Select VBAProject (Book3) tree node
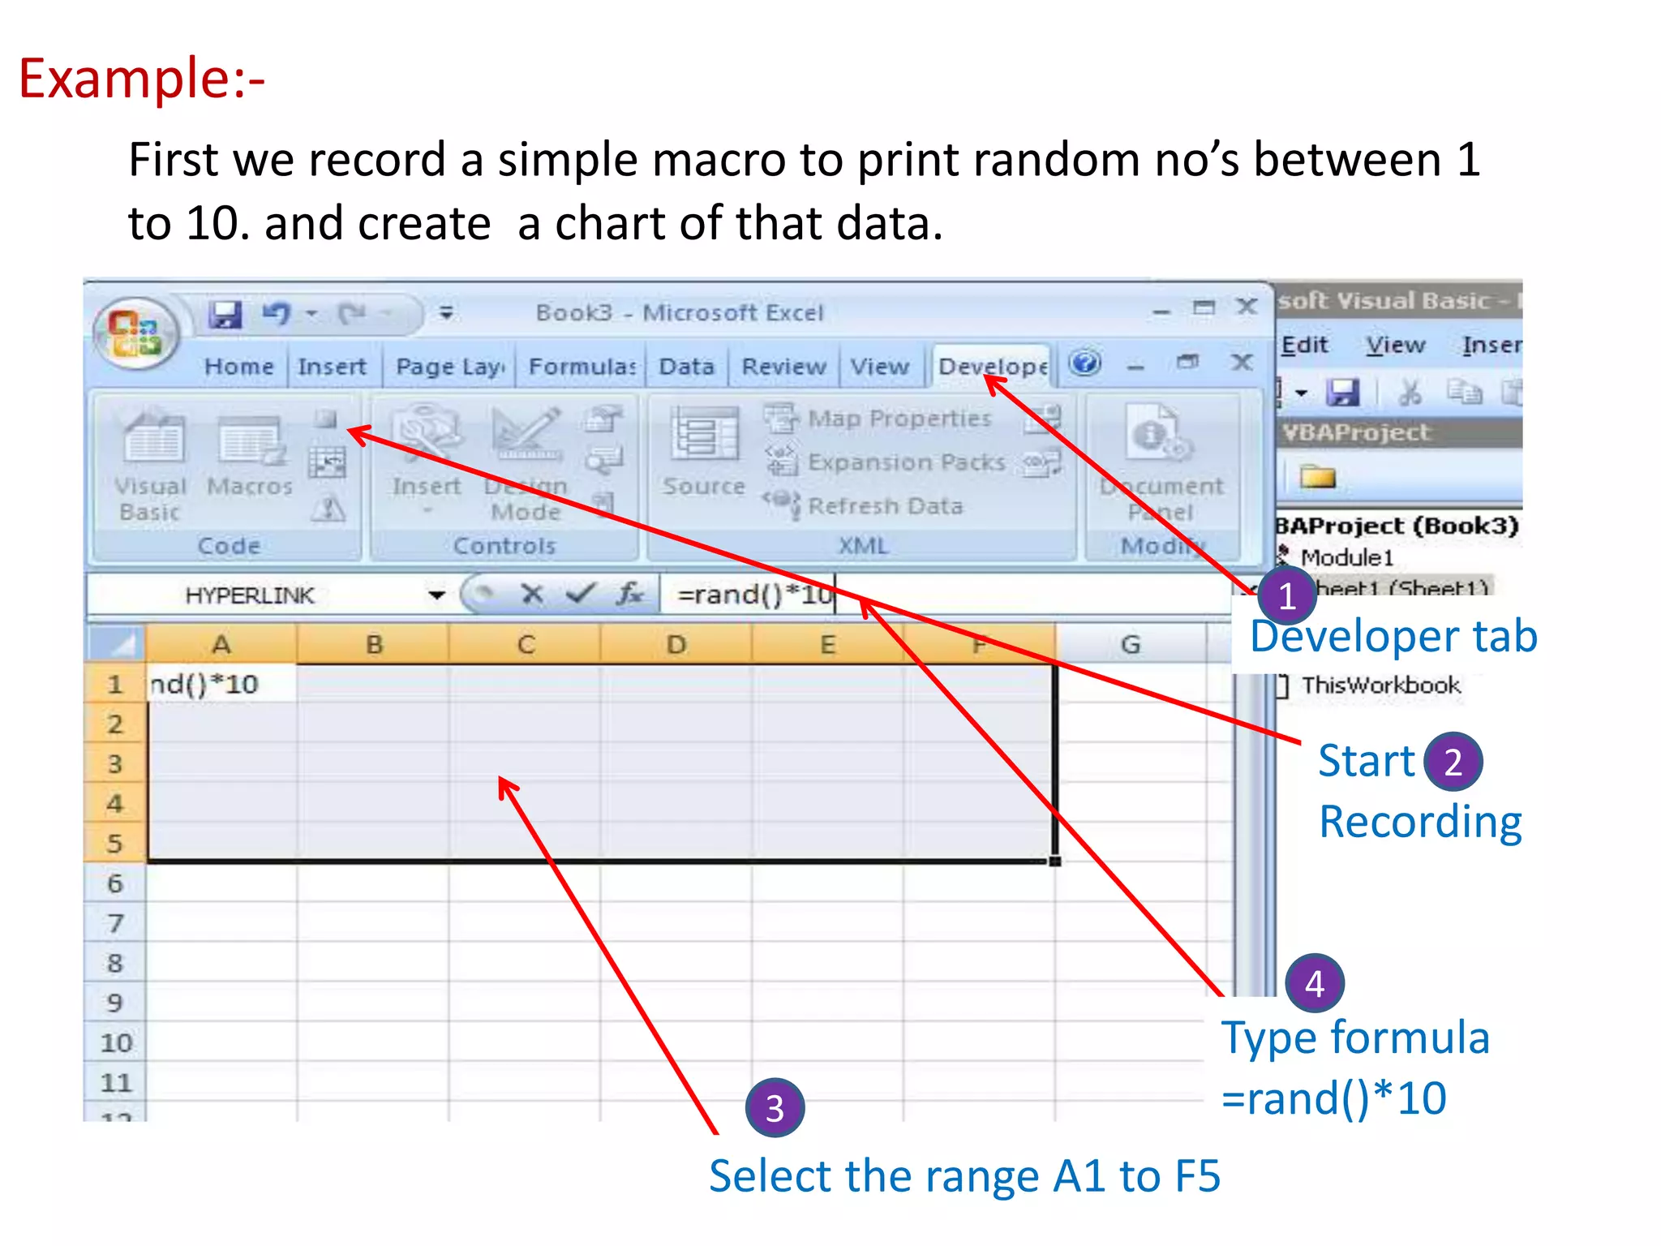 coord(1397,526)
